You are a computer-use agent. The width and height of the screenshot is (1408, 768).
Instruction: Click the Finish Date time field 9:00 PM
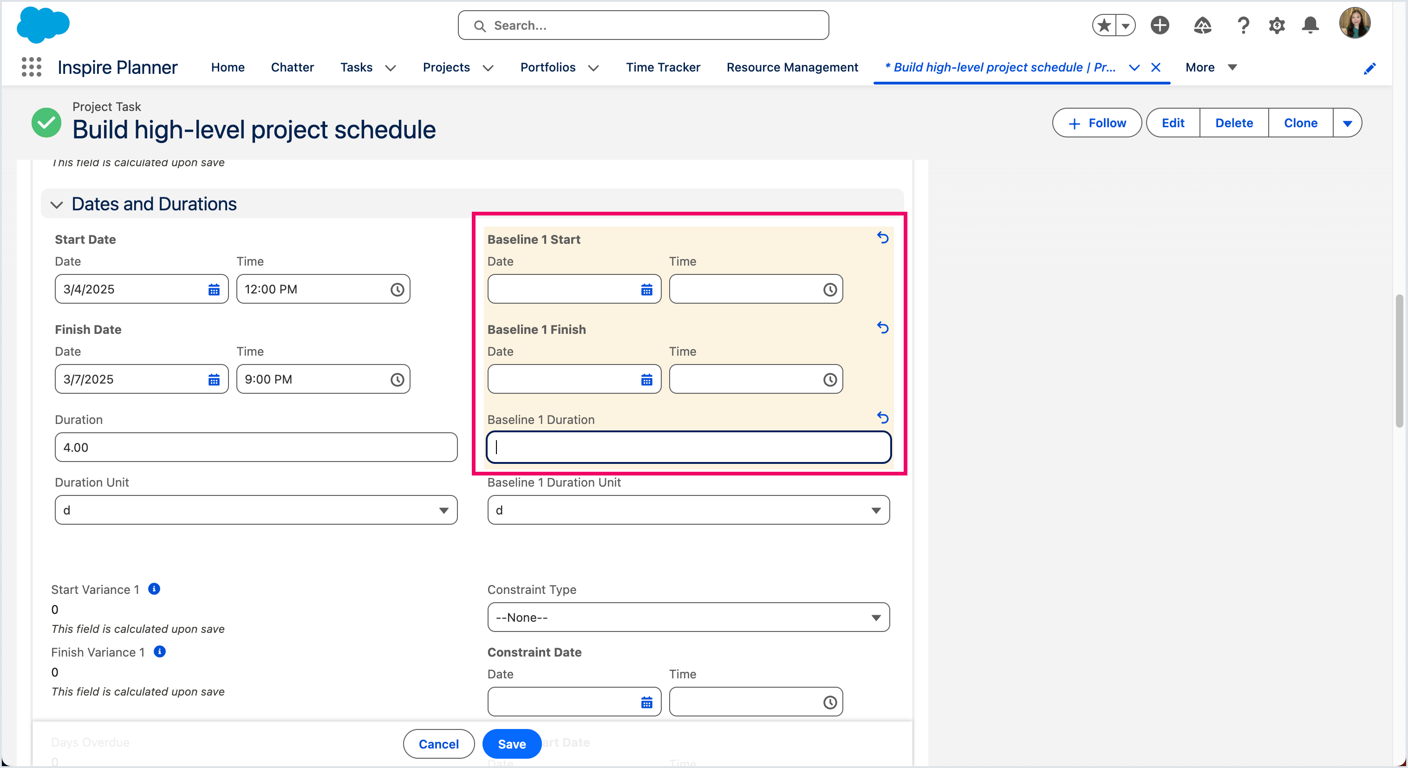[x=323, y=379]
